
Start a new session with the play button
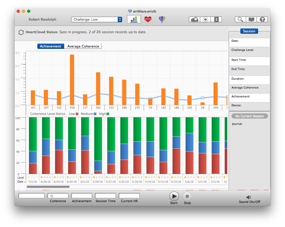[174, 196]
